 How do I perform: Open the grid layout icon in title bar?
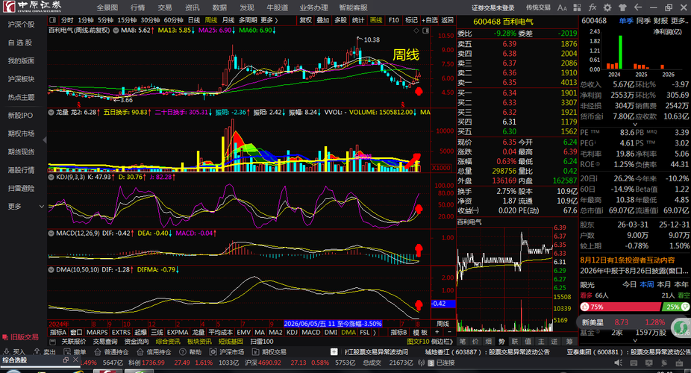pos(578,7)
